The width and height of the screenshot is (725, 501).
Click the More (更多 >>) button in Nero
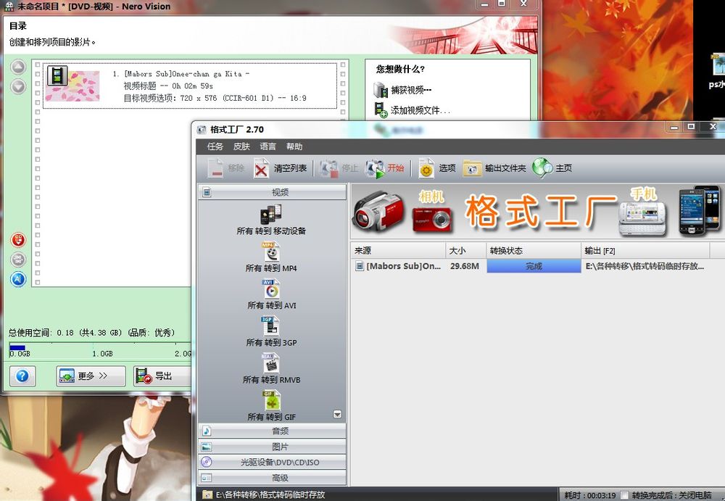coord(91,376)
